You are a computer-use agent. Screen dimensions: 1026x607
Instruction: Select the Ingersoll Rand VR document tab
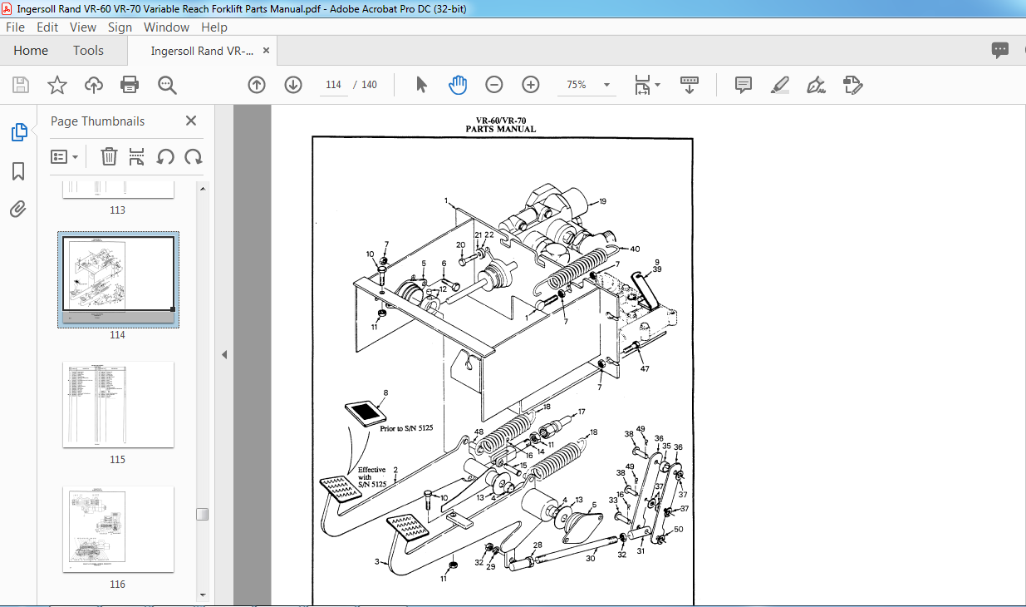[202, 51]
